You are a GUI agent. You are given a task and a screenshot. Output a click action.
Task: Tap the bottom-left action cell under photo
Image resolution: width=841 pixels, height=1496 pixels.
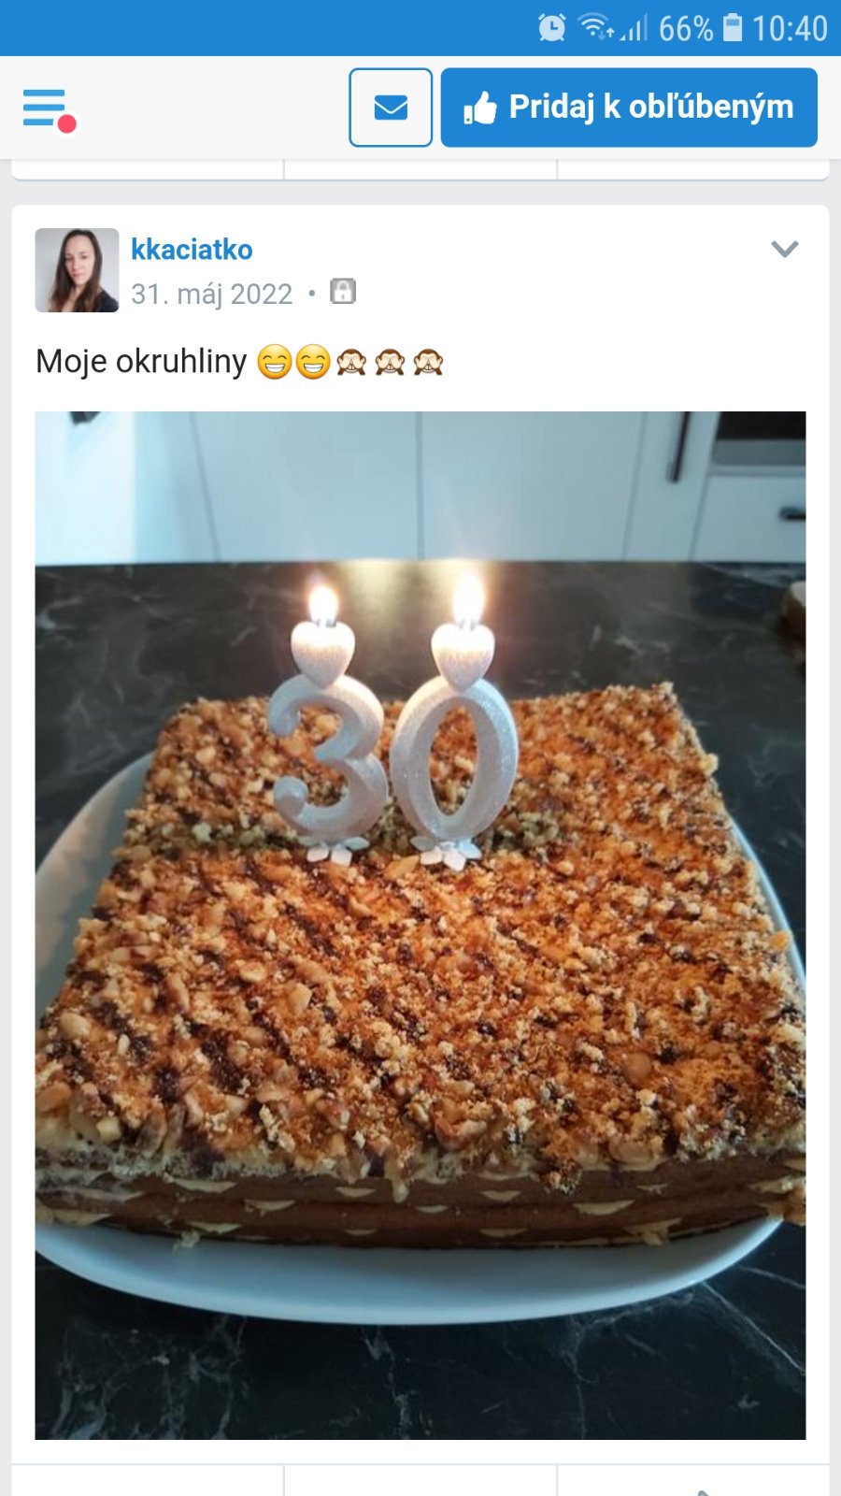point(148,1481)
